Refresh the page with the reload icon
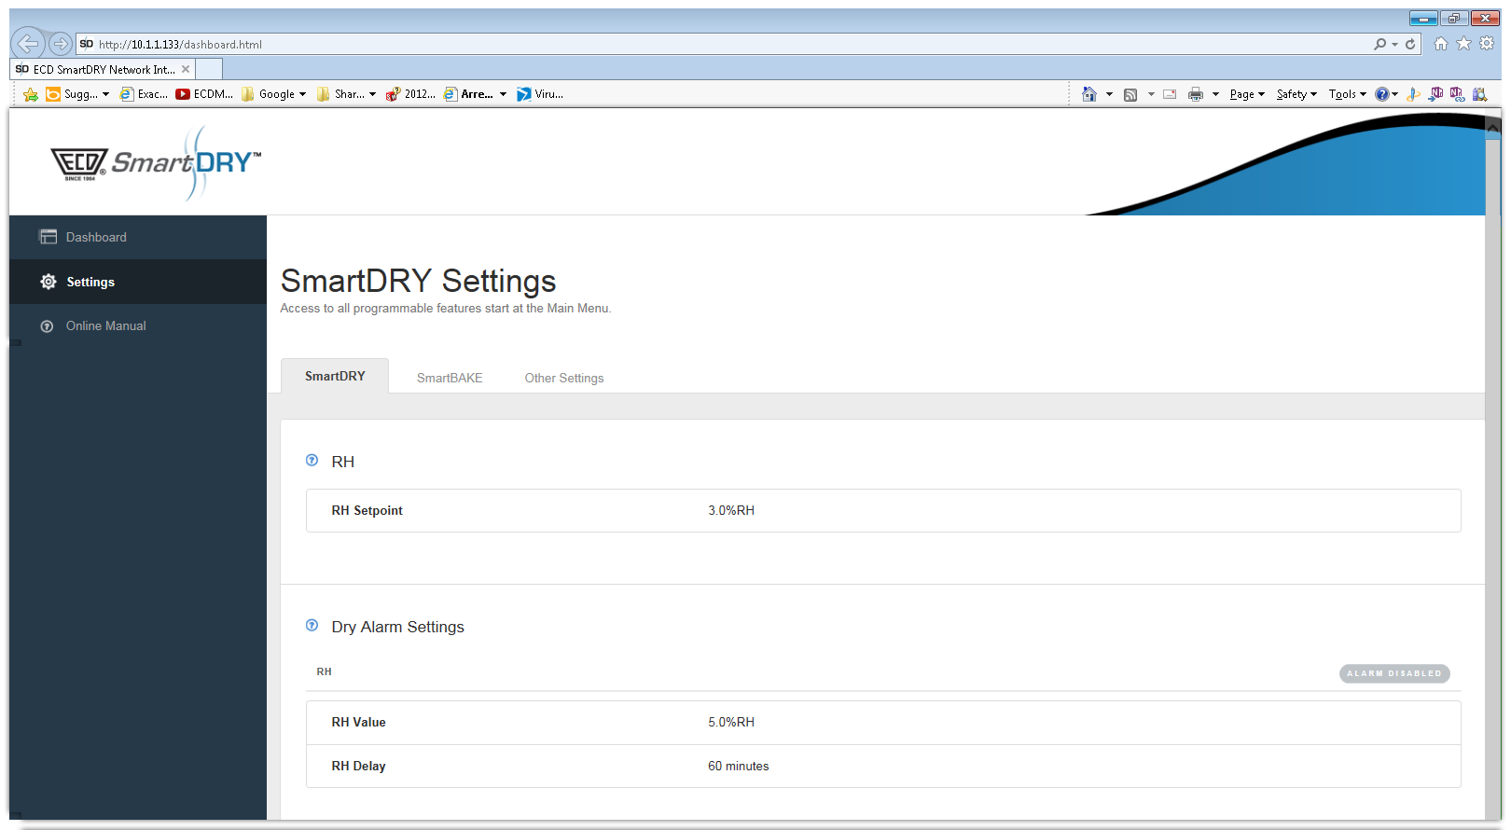 click(x=1410, y=44)
